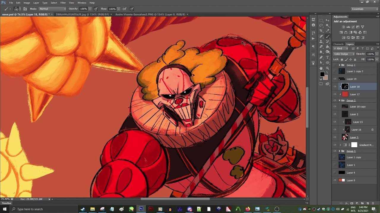This screenshot has height=213, width=380.
Task: Switch to Andre Vicente Goncalves3.PNG tab
Action: tap(150, 14)
